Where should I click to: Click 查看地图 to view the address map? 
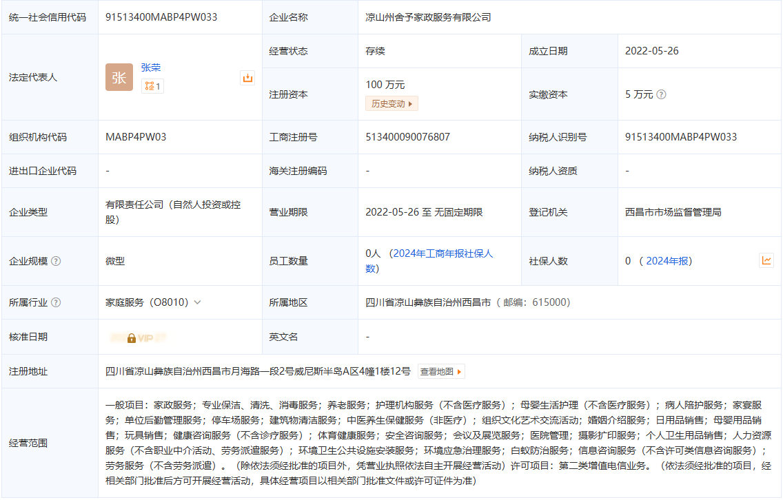[441, 372]
